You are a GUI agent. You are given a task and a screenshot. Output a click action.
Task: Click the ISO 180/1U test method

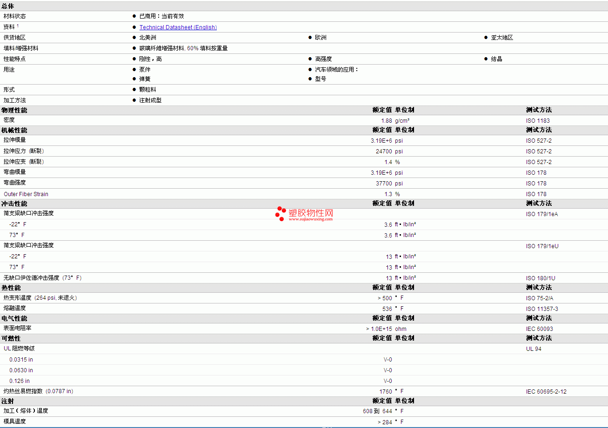coord(541,278)
